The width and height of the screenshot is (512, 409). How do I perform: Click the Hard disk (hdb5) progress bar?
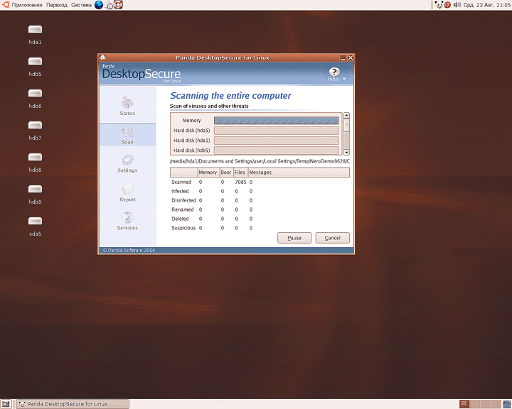click(x=276, y=151)
